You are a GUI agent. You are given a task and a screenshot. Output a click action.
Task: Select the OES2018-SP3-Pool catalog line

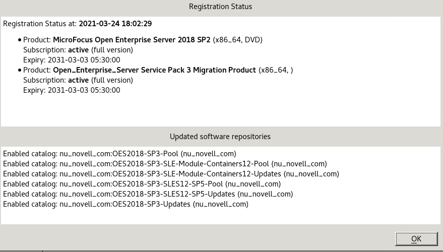[119, 154]
